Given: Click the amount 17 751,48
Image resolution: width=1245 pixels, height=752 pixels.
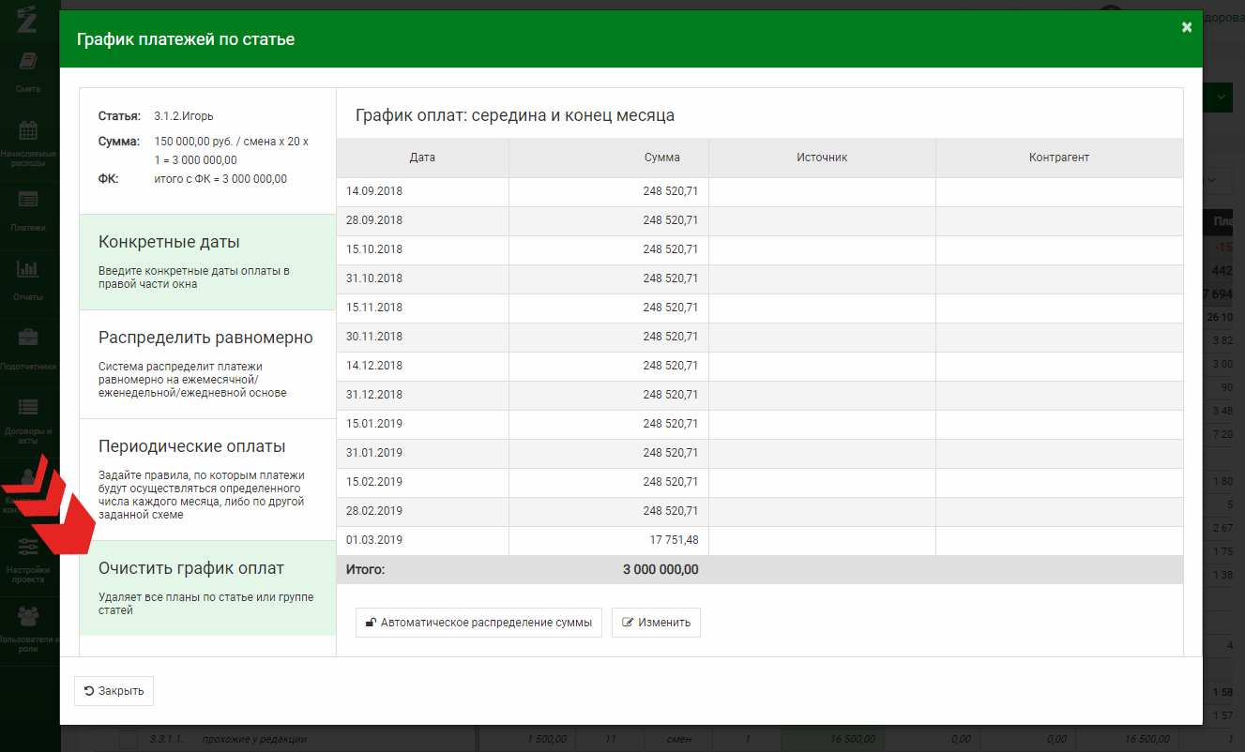Looking at the screenshot, I should tap(673, 540).
